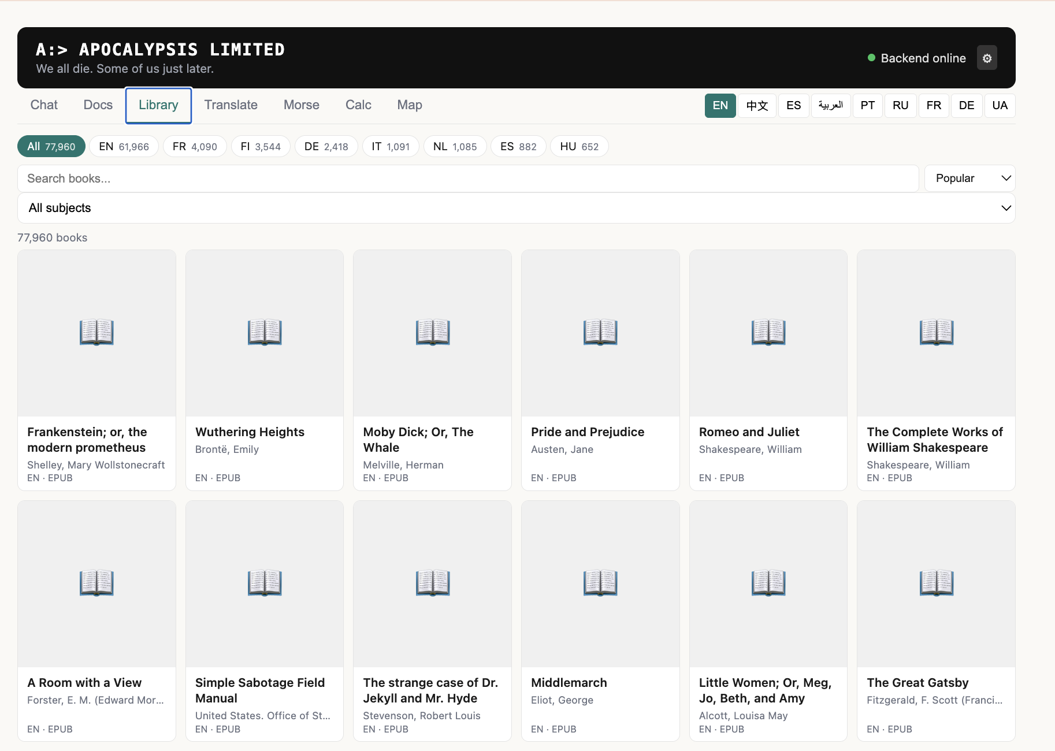Screen dimensions: 1055x751
Task: Open The Great Gatsby book cover
Action: coord(935,583)
